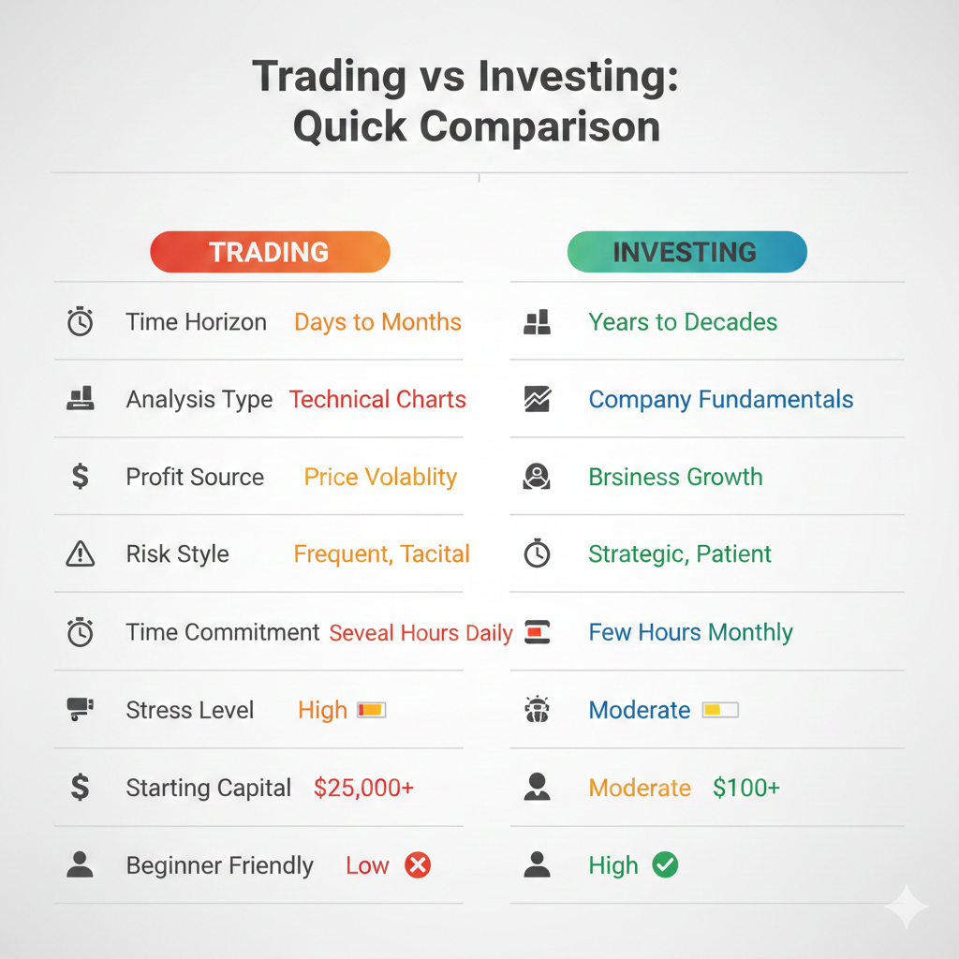Click the red X next to Low
This screenshot has height=959, width=959.
[418, 865]
